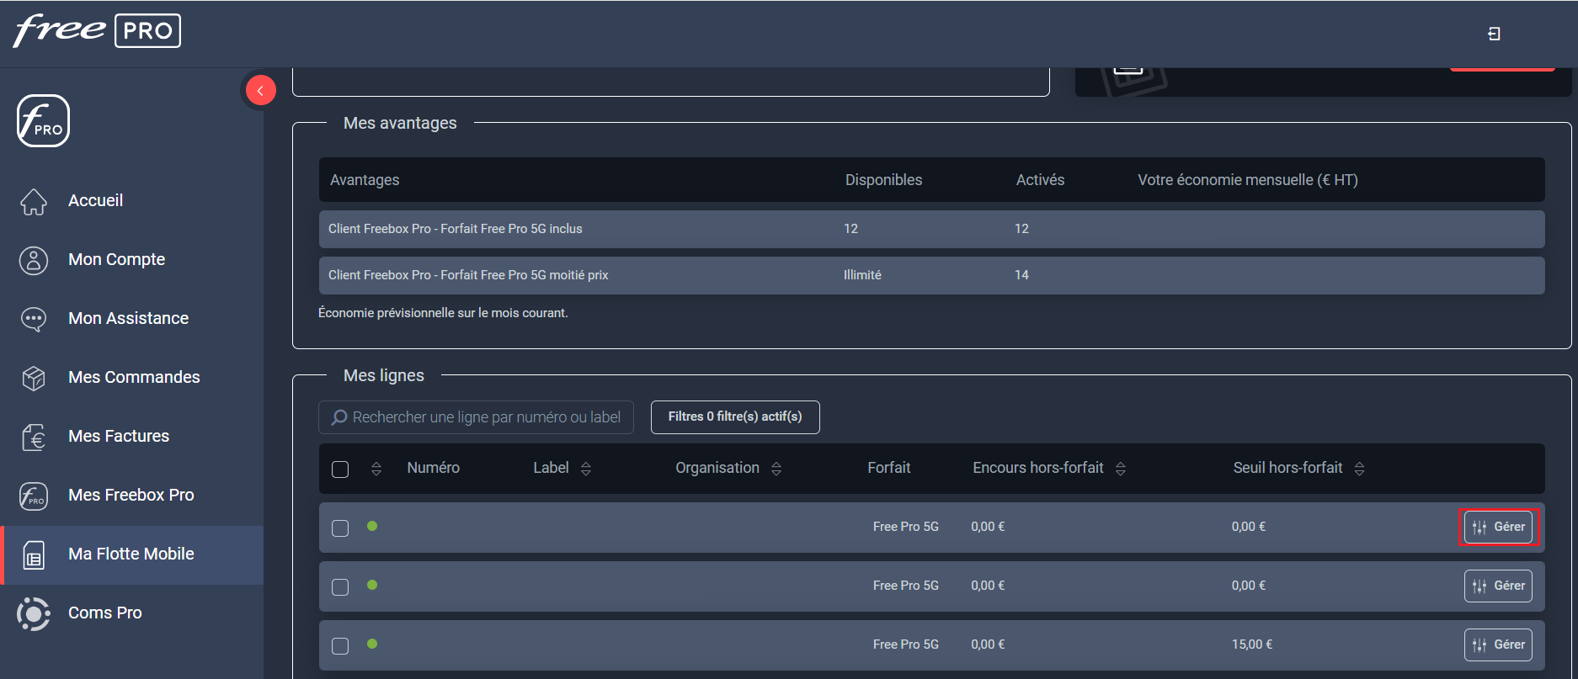Click 'Économie prévisionnelle sur le mois courant.' text
Image resolution: width=1578 pixels, height=679 pixels.
point(443,313)
